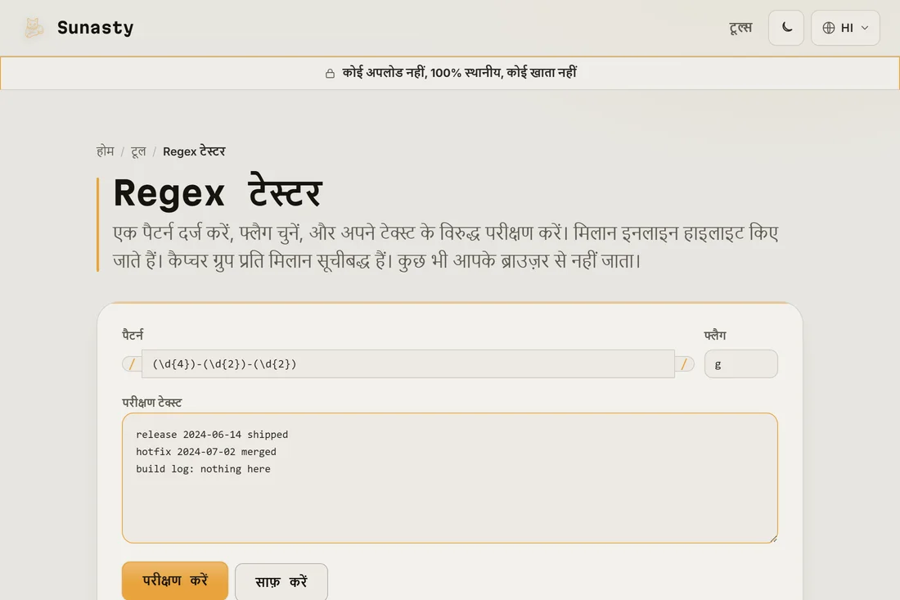Click the साफ़ करें button

click(x=281, y=582)
